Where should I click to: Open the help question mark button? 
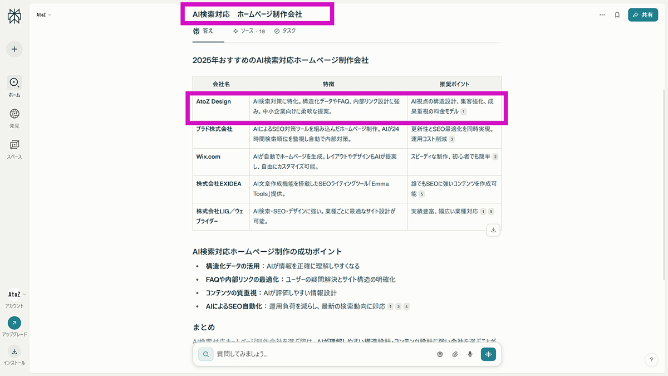pos(651,360)
